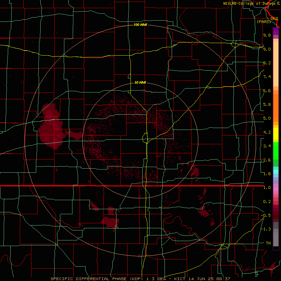Click the 00:37 timestamp in the caption
Image resolution: width=281 pixels, height=281 pixels.
(223, 279)
